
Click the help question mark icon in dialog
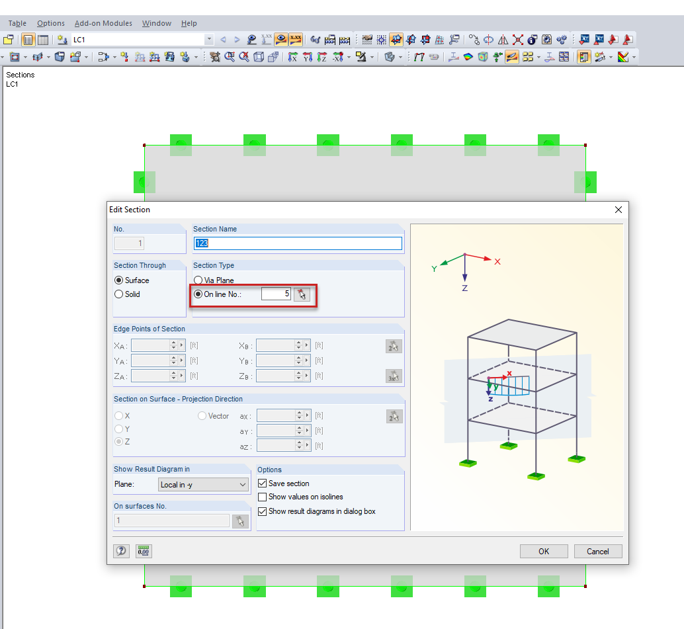(x=121, y=551)
